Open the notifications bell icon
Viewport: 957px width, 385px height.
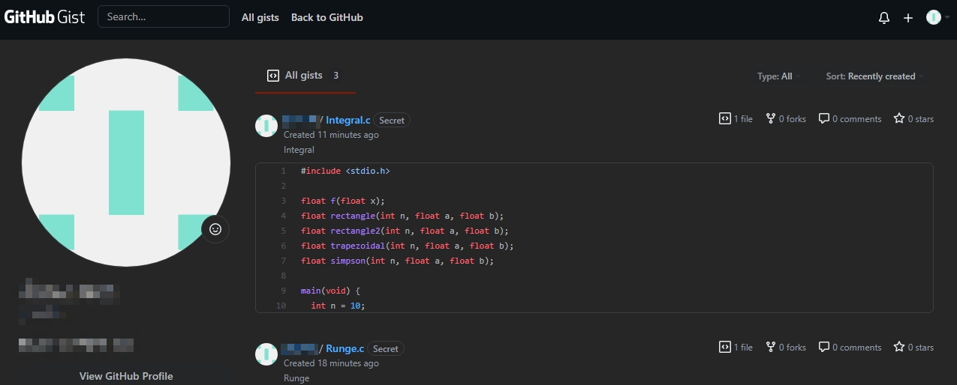click(x=884, y=17)
